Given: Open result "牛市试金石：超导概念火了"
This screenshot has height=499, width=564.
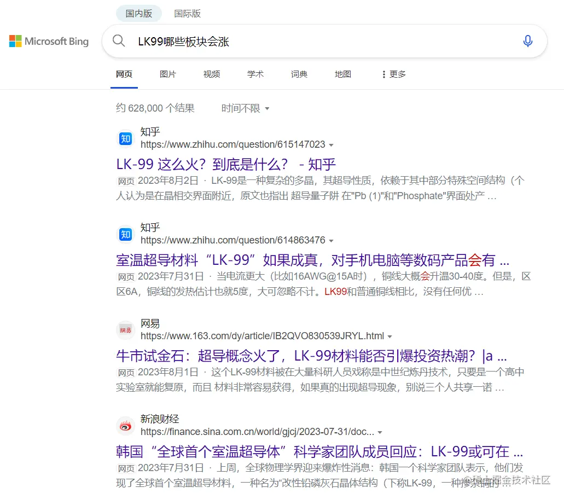Looking at the screenshot, I should (311, 356).
